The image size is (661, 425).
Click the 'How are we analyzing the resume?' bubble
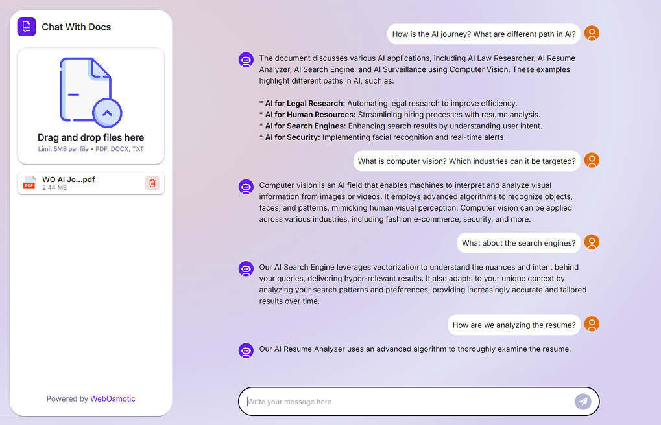click(514, 325)
